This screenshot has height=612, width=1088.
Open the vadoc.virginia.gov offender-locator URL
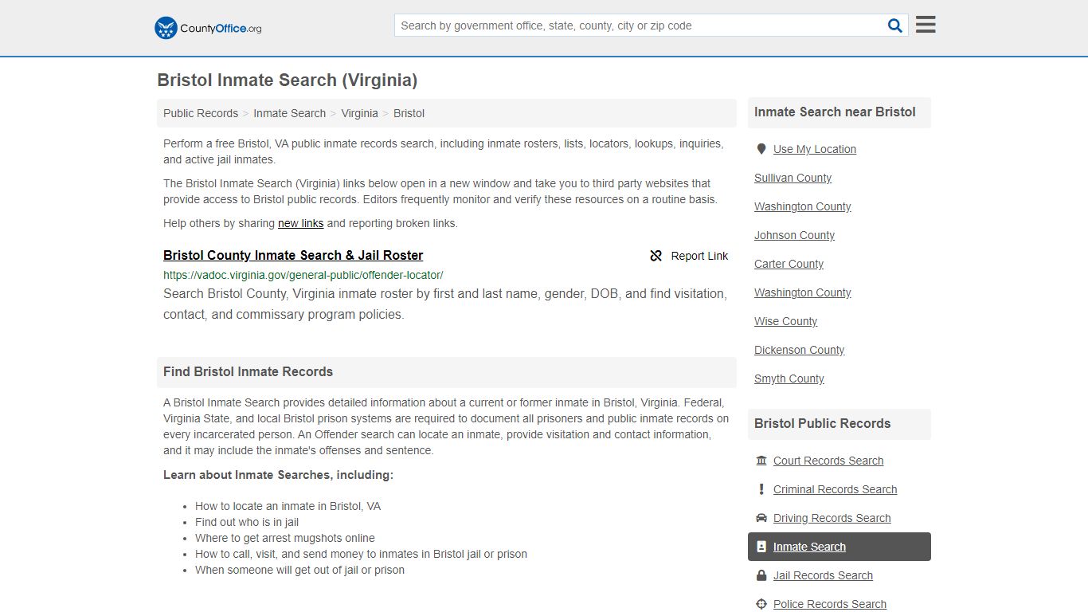pyautogui.click(x=303, y=275)
